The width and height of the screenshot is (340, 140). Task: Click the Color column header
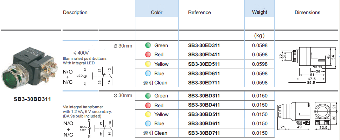pos(157,12)
